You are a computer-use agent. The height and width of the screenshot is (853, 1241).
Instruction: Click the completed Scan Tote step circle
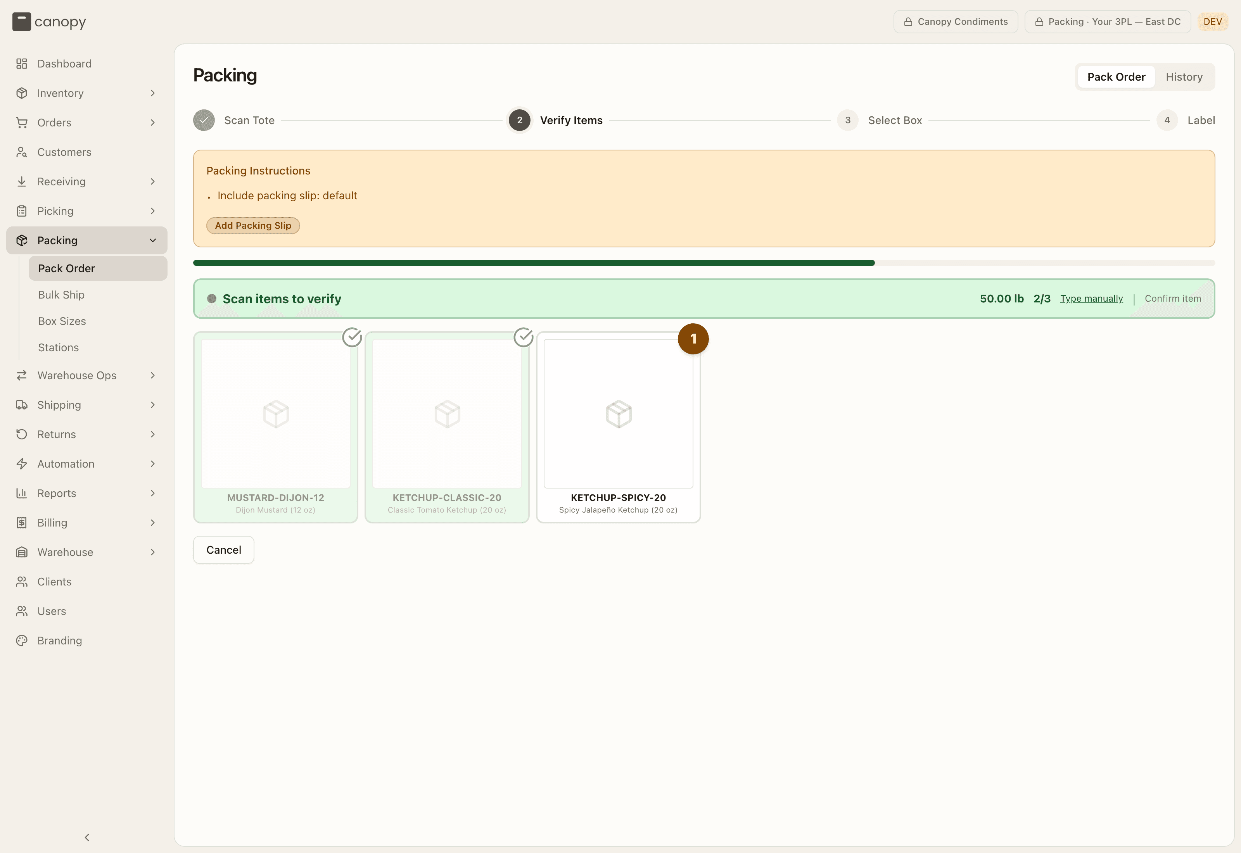click(204, 120)
